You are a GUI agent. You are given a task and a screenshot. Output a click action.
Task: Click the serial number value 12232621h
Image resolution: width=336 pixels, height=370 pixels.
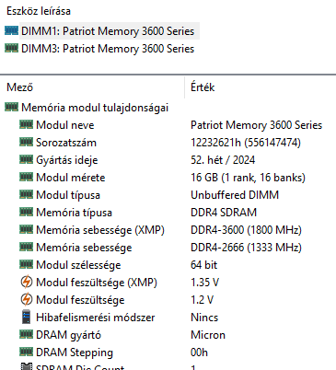[x=215, y=143]
